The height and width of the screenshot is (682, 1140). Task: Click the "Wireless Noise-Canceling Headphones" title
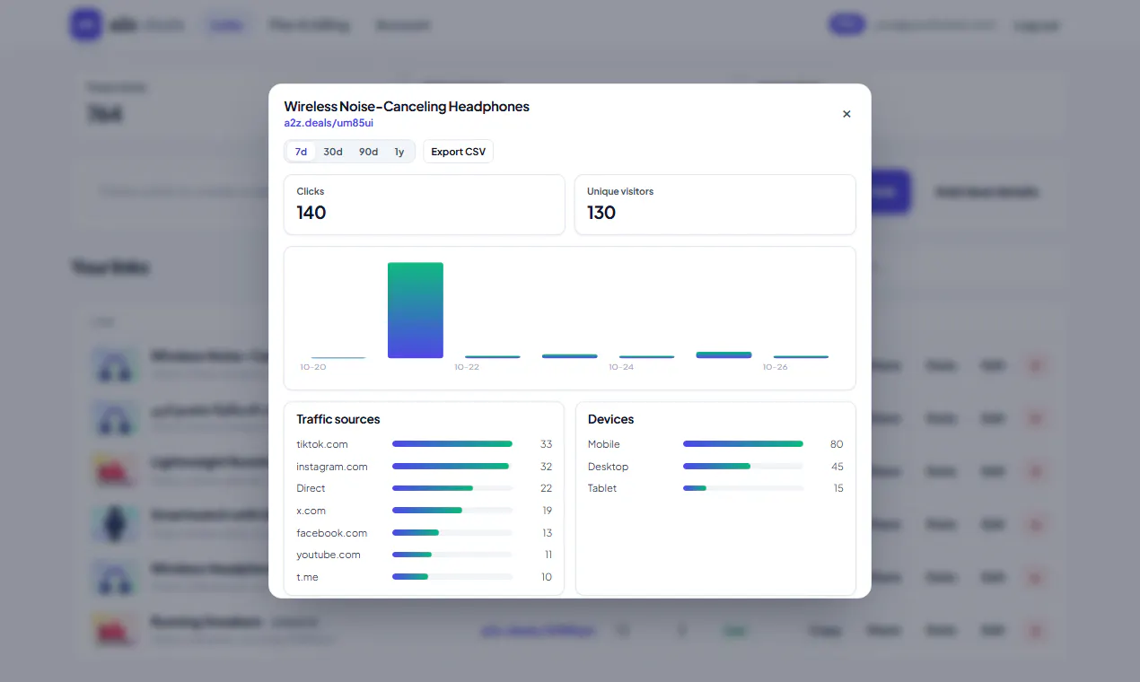coord(407,107)
